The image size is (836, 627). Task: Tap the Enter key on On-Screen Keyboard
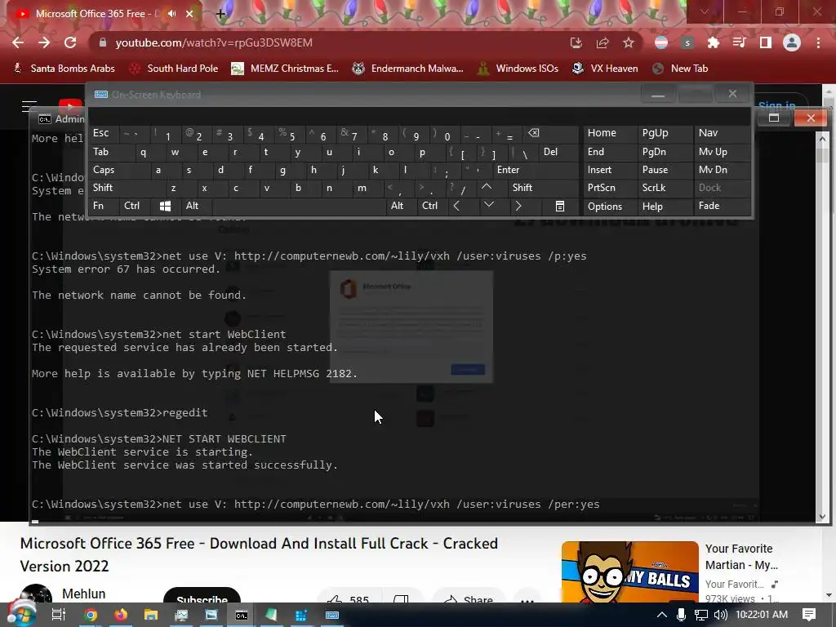[536, 170]
